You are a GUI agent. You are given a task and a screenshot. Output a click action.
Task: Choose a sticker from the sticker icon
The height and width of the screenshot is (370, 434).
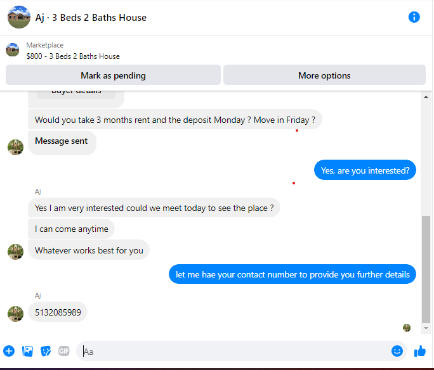point(46,351)
